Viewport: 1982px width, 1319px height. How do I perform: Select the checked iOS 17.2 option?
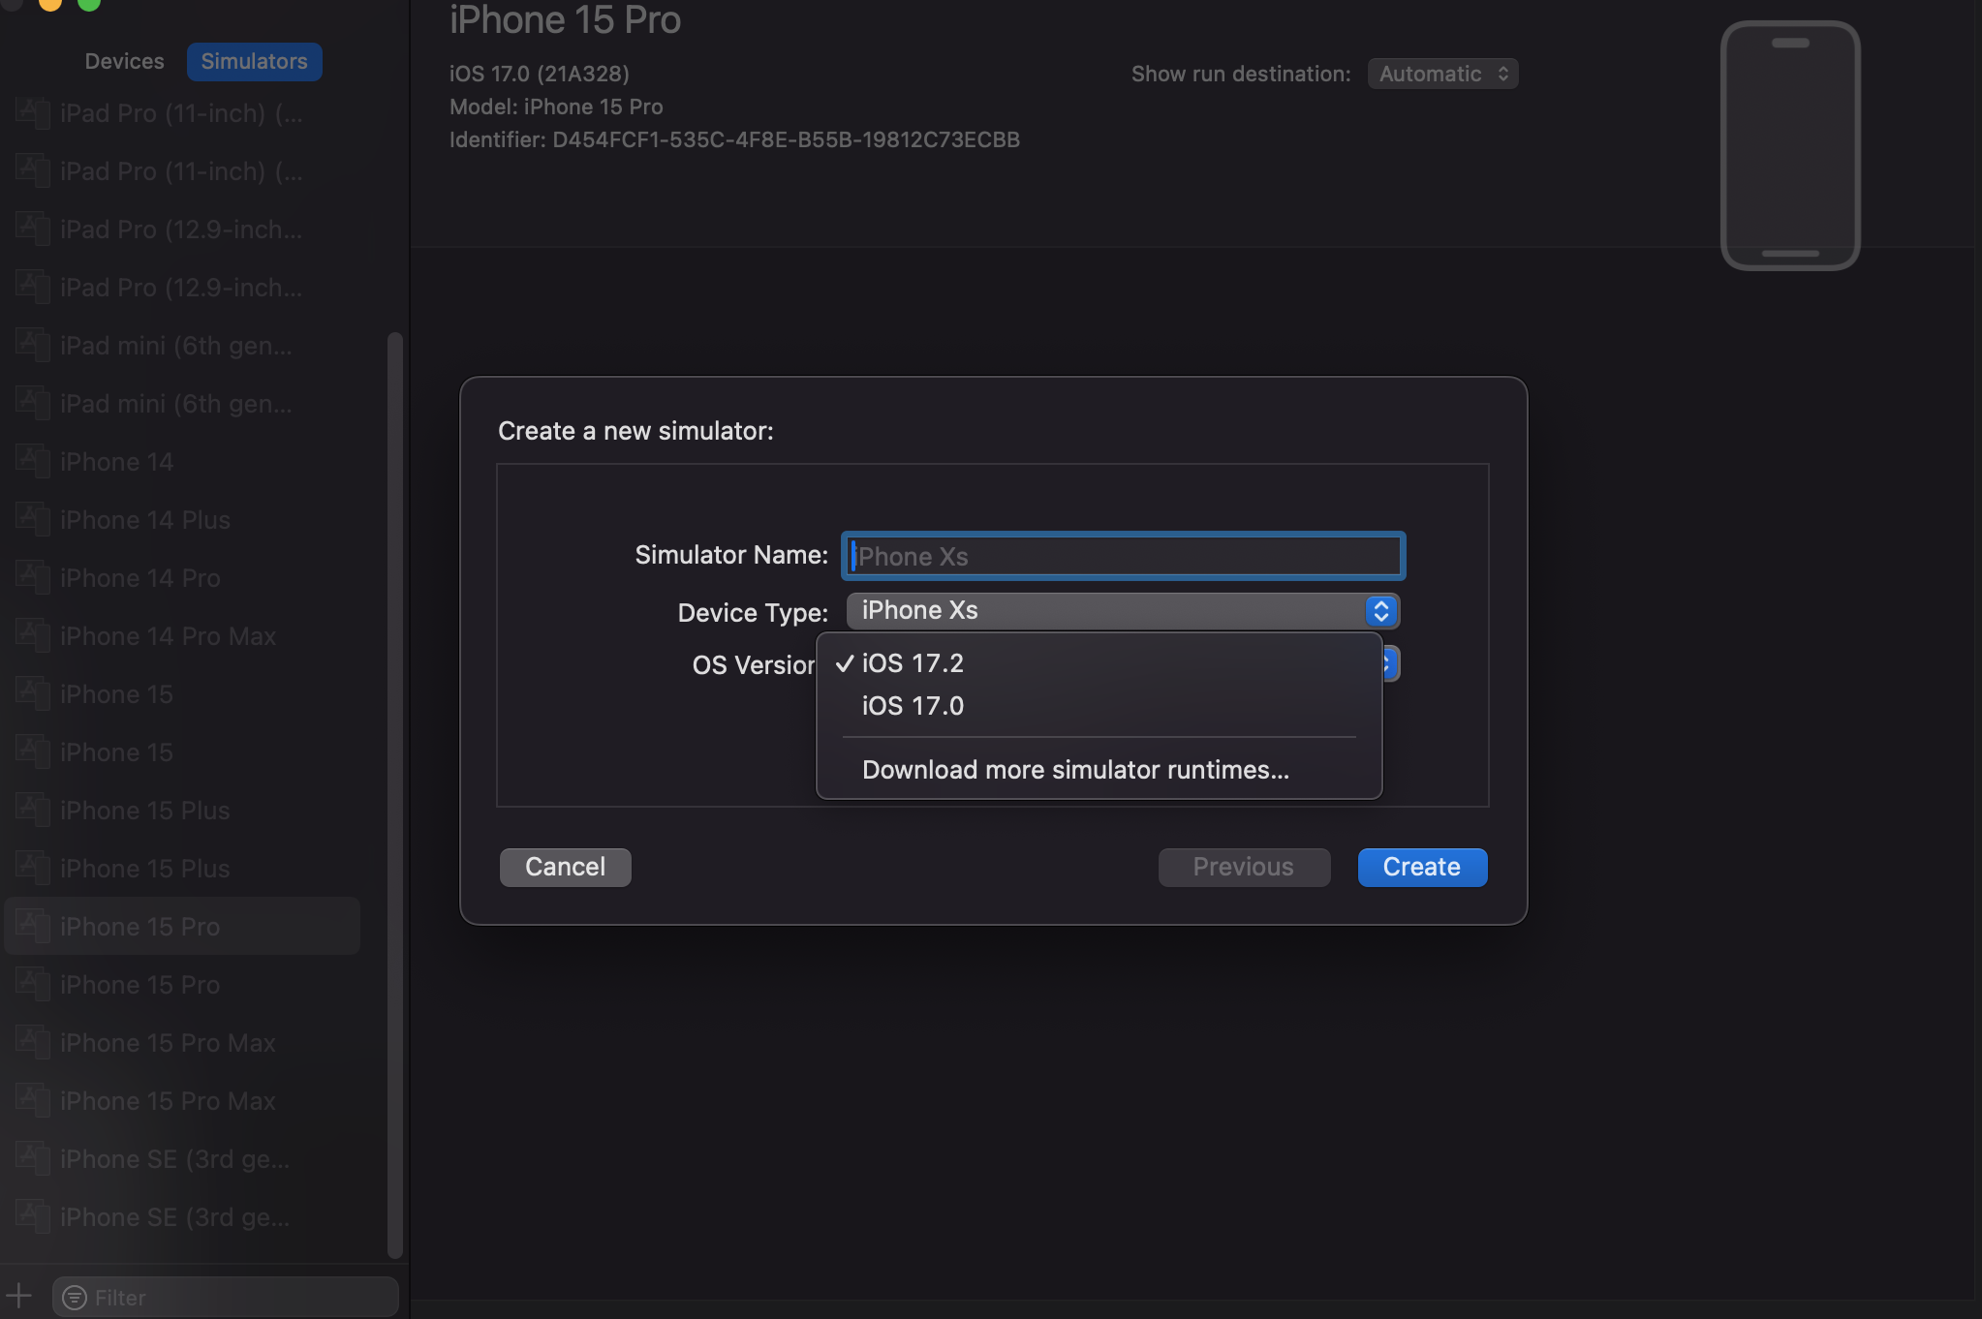click(x=913, y=663)
